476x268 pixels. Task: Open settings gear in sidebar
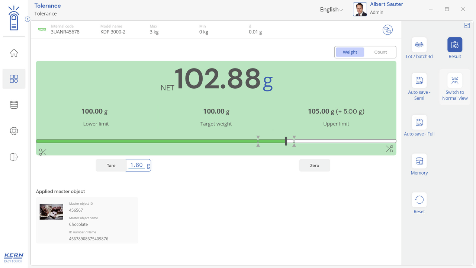point(14,131)
